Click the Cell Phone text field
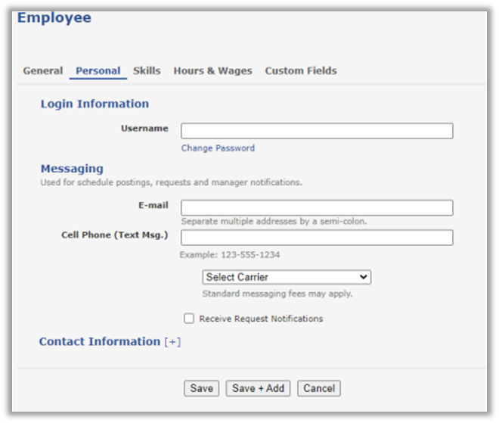The width and height of the screenshot is (499, 423). coord(317,238)
